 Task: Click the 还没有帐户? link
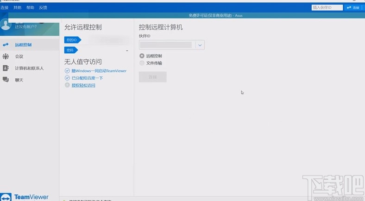click(x=25, y=26)
